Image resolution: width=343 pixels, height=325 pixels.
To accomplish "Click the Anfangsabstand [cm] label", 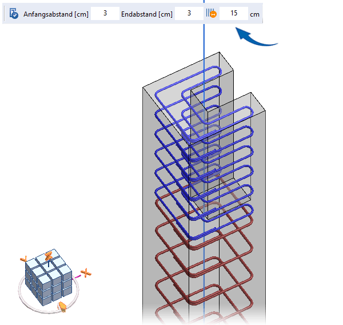I will coord(56,14).
